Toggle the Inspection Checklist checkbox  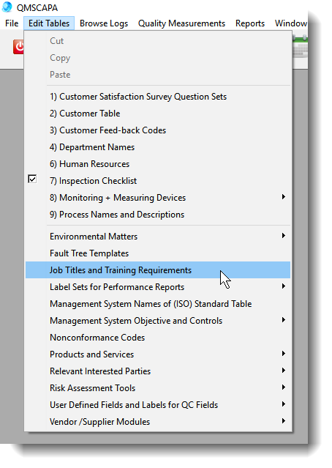point(32,179)
